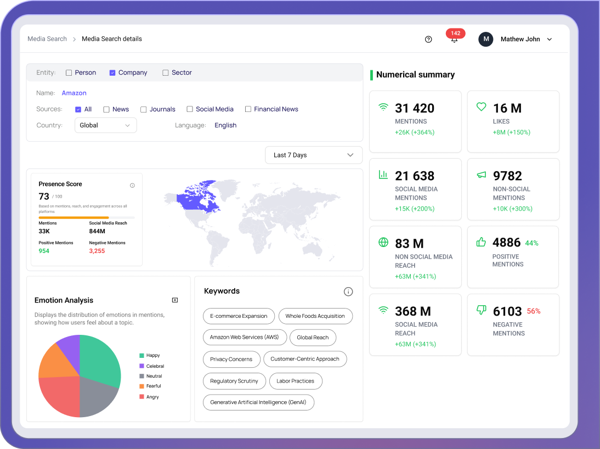The image size is (600, 449).
Task: Select the Whole Foods Acquisition keyword
Action: 315,316
